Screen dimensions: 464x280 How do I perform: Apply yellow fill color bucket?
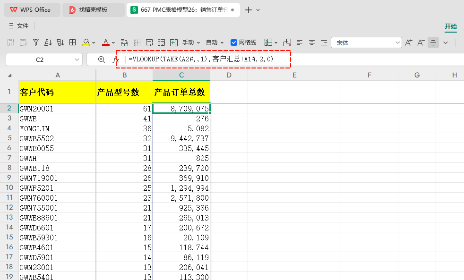coord(86,42)
